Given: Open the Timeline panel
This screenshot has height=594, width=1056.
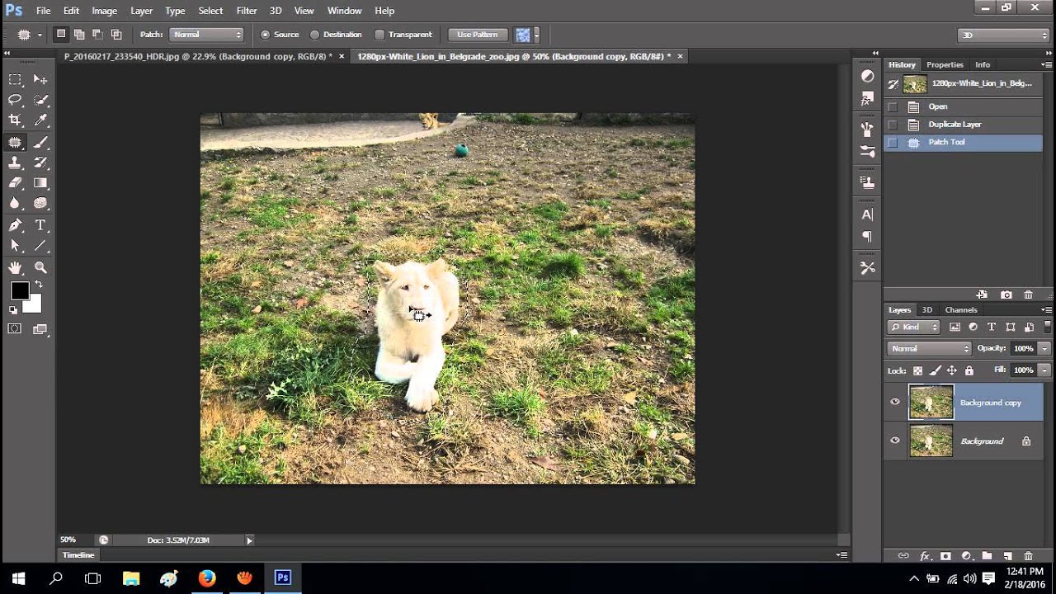Looking at the screenshot, I should click(x=78, y=555).
